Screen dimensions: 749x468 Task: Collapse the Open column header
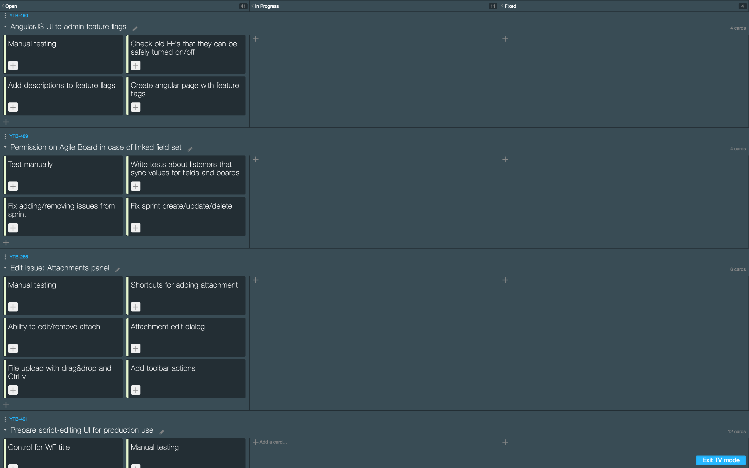tap(3, 6)
